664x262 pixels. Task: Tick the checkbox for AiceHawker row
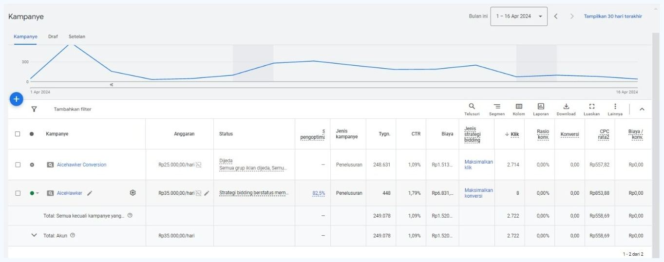point(18,193)
